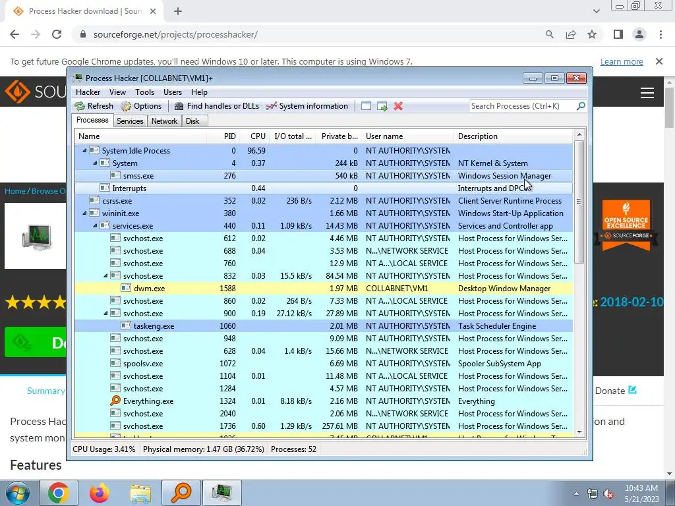Image resolution: width=675 pixels, height=506 pixels.
Task: Collapse svchost.exe PID 900 tree node
Action: (x=106, y=313)
